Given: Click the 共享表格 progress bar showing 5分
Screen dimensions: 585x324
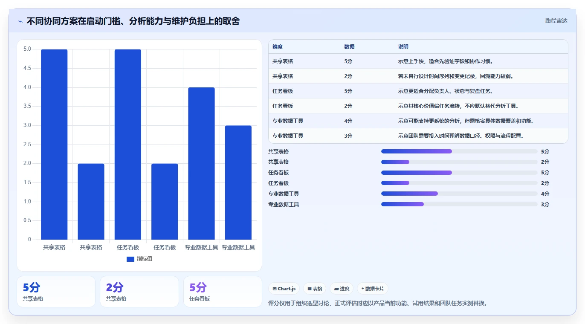Looking at the screenshot, I should click(x=459, y=151).
